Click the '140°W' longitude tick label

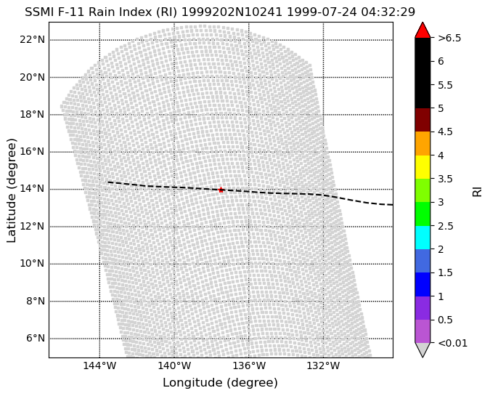(x=174, y=365)
